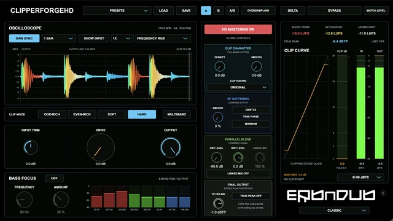This screenshot has width=393, height=221.
Task: Enable Match Level
Action: pyautogui.click(x=376, y=10)
